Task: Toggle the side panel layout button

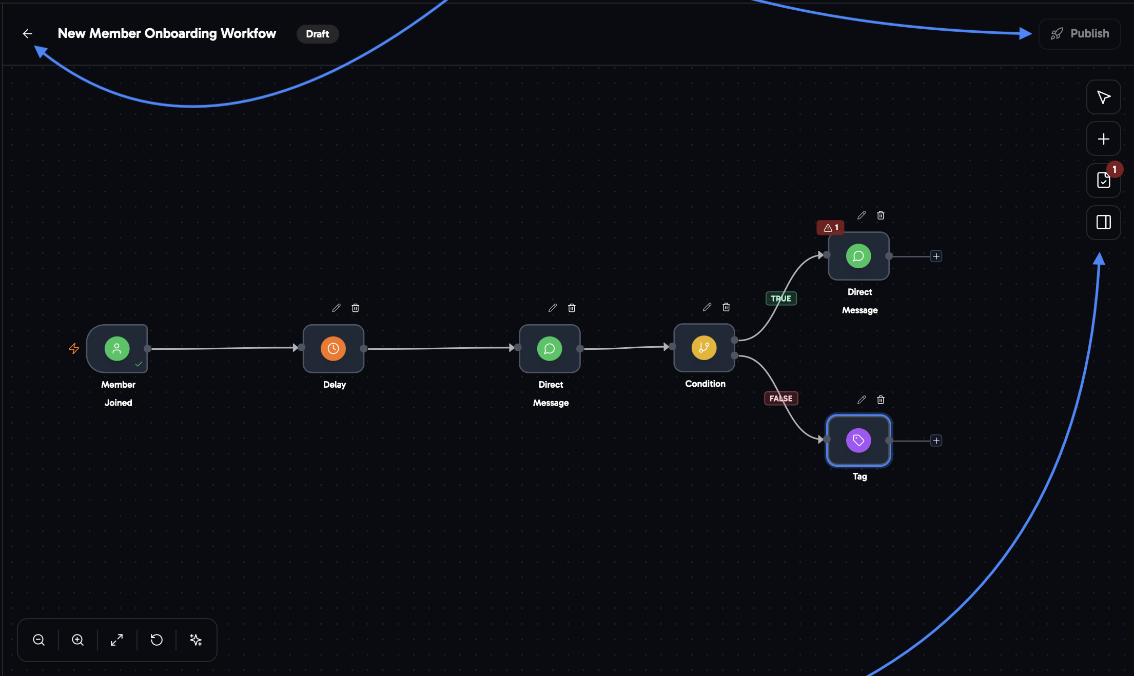Action: [1103, 222]
